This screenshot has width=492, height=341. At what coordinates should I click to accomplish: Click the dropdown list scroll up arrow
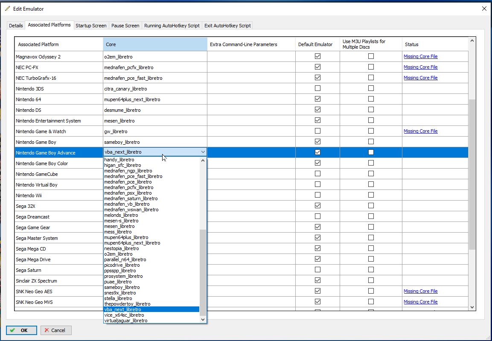click(203, 160)
